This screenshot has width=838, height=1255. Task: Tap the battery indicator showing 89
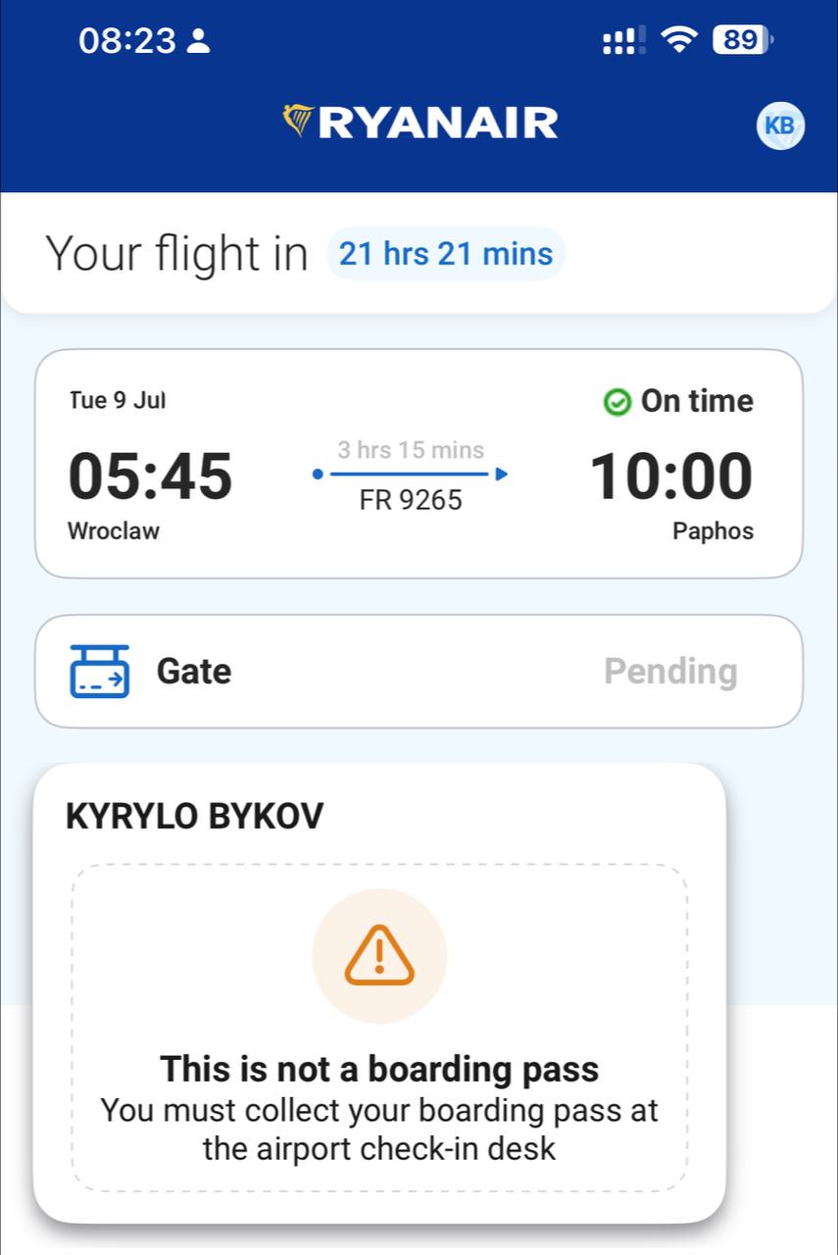point(744,40)
